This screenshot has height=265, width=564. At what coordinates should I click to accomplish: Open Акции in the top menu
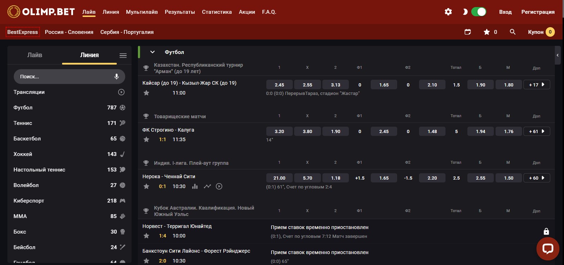click(x=247, y=12)
